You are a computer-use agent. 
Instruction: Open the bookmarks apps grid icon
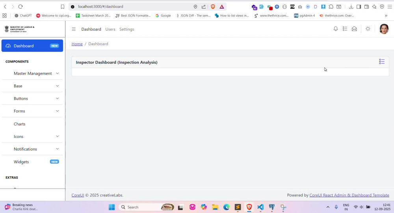pyautogui.click(x=4, y=16)
